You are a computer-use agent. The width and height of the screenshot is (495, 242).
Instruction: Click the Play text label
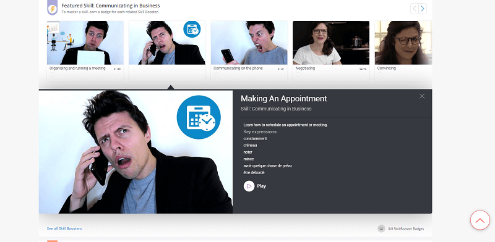[261, 186]
